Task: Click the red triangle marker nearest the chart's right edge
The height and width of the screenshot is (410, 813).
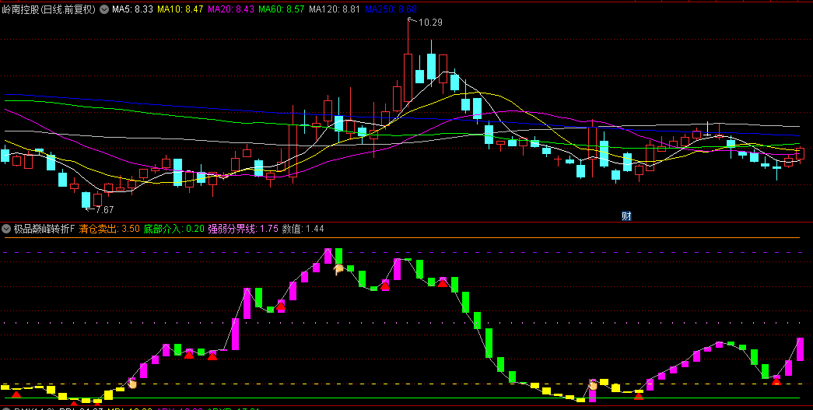Action: [x=776, y=381]
